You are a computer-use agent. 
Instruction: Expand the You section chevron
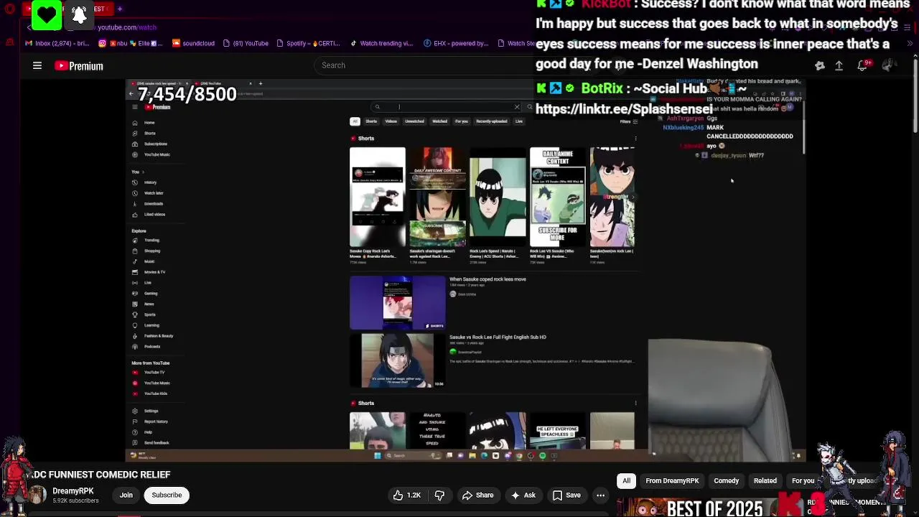pos(142,172)
